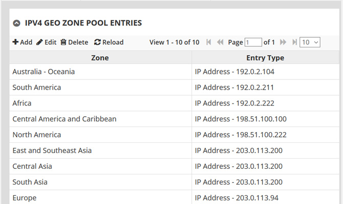Sort the table by Zone column header
Viewport: 343px width, 204px height.
click(x=100, y=58)
